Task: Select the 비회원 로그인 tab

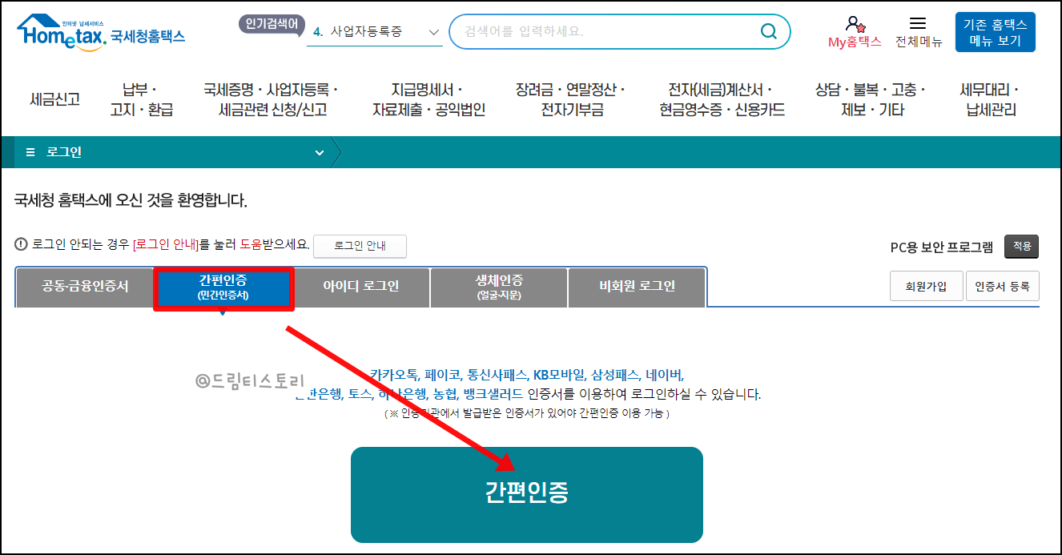Action: [637, 287]
